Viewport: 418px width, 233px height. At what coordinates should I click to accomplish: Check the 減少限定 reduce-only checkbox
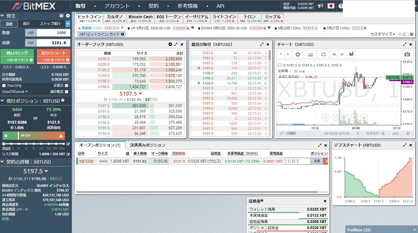[x=67, y=91]
